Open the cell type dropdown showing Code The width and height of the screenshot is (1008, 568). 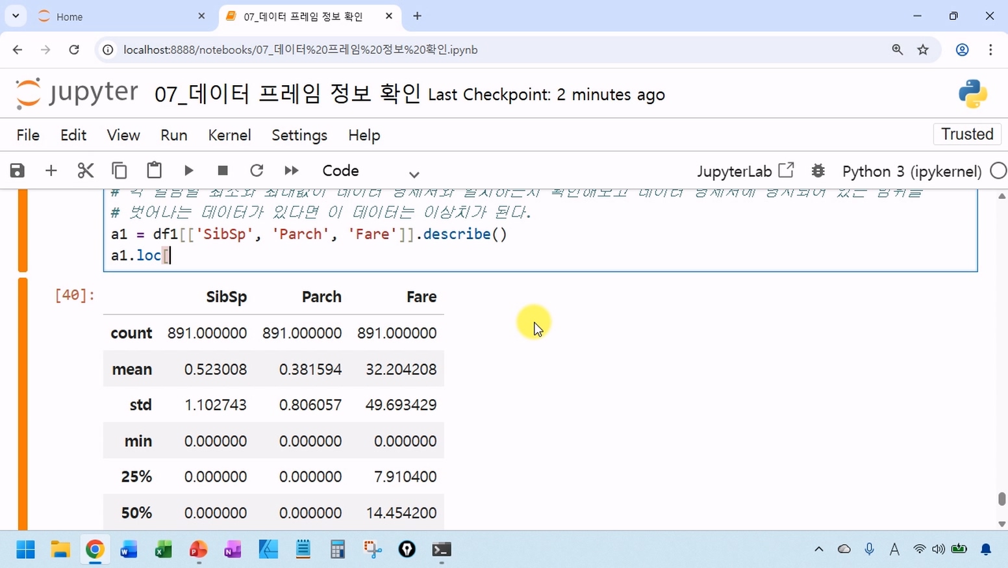tap(371, 171)
